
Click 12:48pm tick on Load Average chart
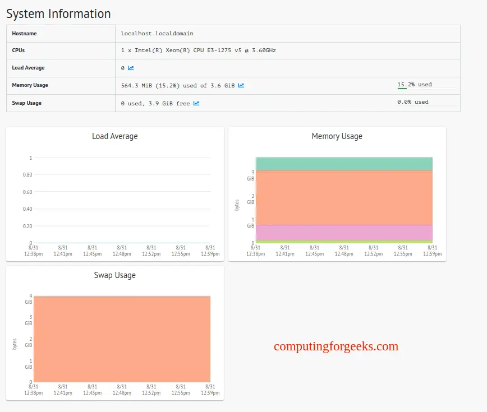(x=122, y=251)
